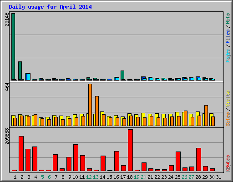Click the day "28" label on the x-axis
The image size is (233, 182).
(198, 177)
